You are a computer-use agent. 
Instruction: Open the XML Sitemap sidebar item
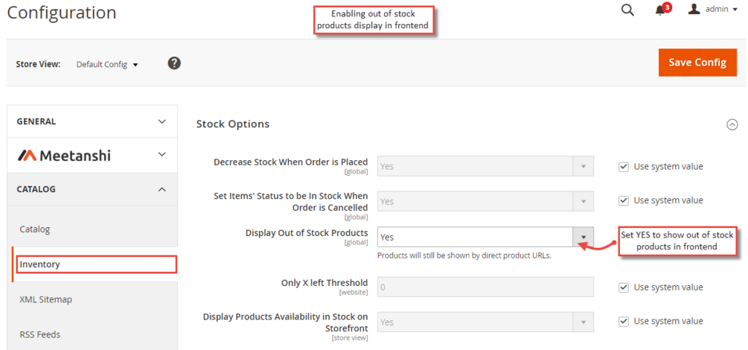[46, 300]
